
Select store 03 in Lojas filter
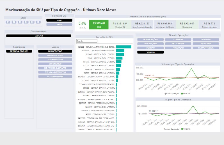click(x=20, y=22)
